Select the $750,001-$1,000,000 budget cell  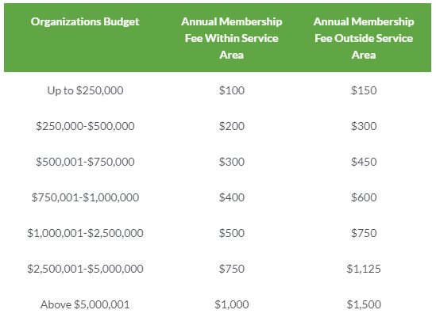coord(85,197)
